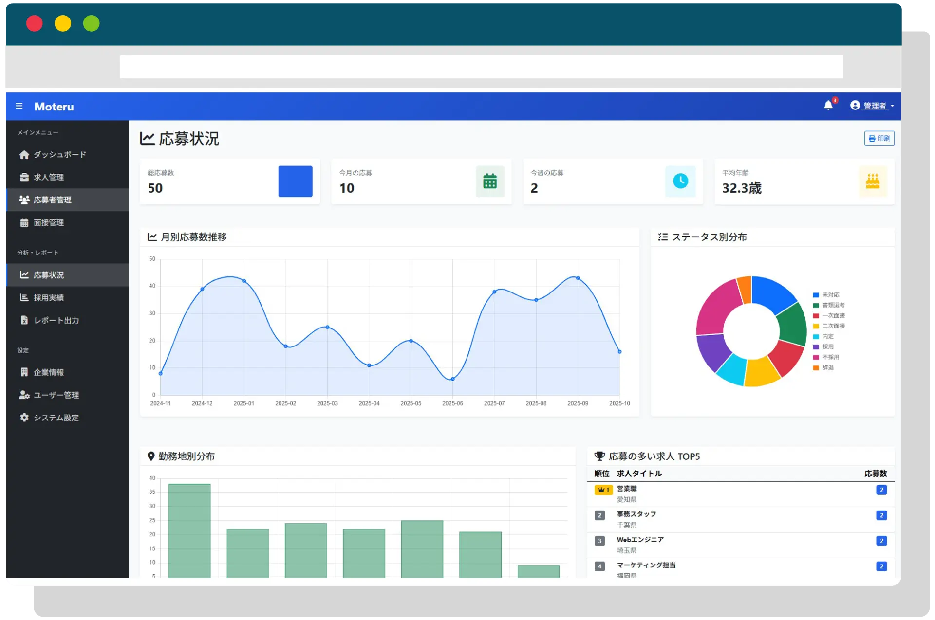Click the home icon beside ダッシュボード
Viewport: 935px width, 620px height.
tap(24, 155)
